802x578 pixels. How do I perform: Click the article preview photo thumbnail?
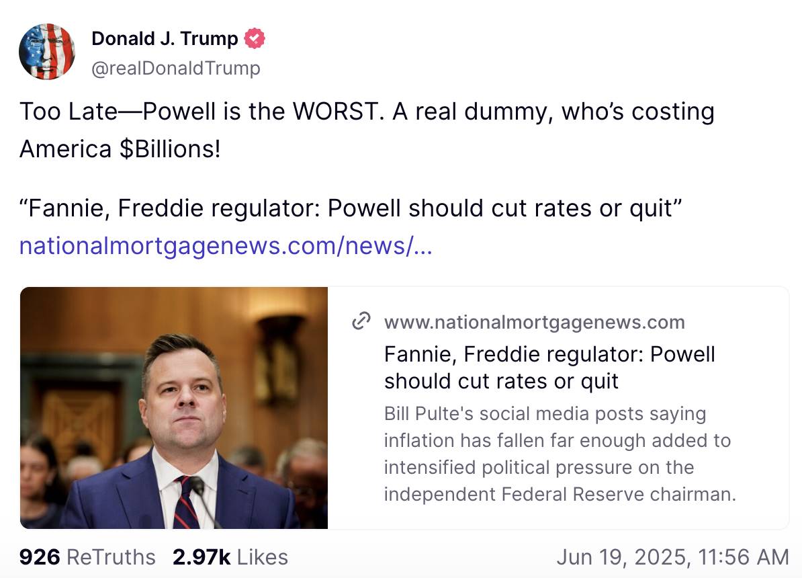pyautogui.click(x=174, y=408)
